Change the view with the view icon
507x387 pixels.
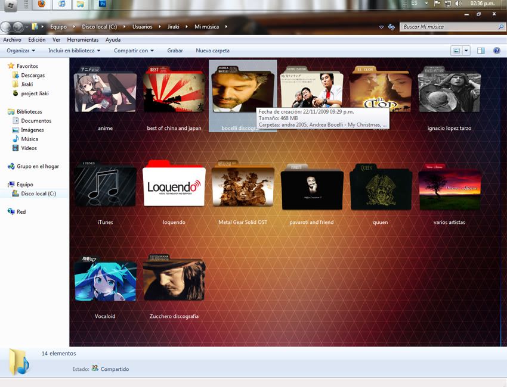point(456,51)
